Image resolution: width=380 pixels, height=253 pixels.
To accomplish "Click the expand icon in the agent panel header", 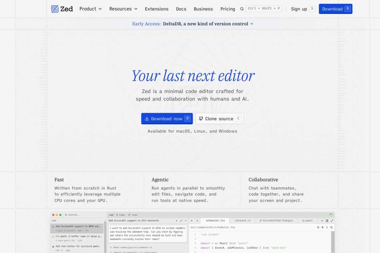I will pos(181,221).
